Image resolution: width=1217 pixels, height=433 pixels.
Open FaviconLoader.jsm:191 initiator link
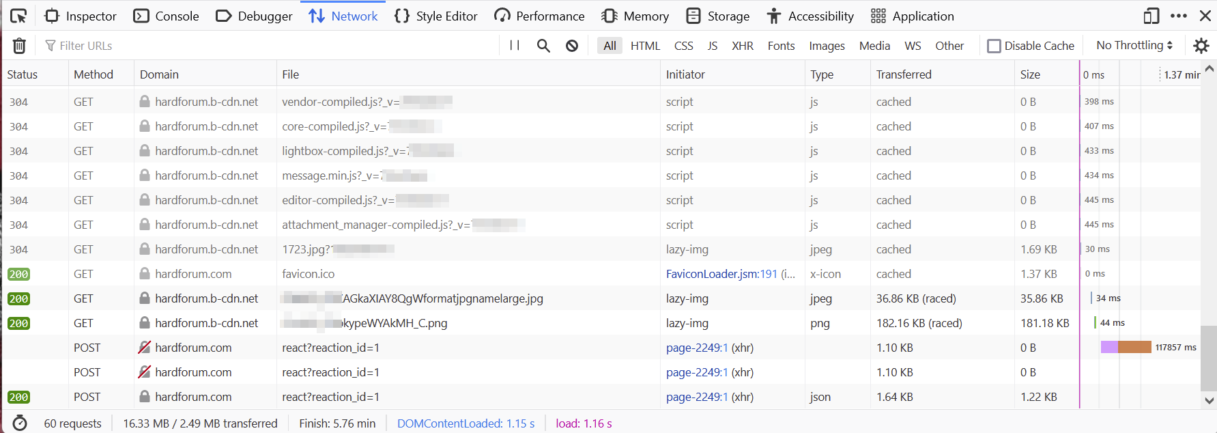721,274
